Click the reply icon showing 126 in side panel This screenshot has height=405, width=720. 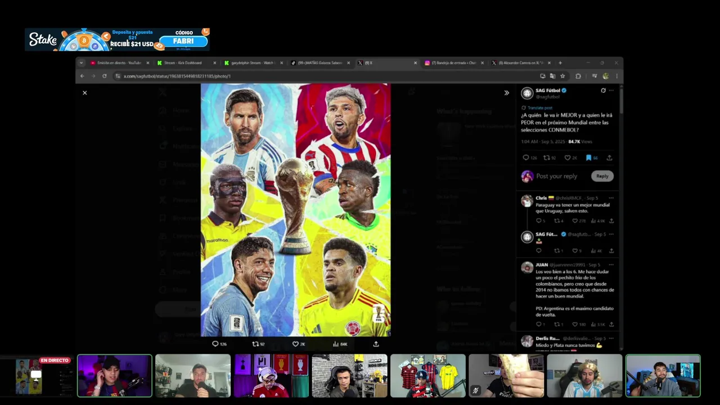tap(529, 158)
